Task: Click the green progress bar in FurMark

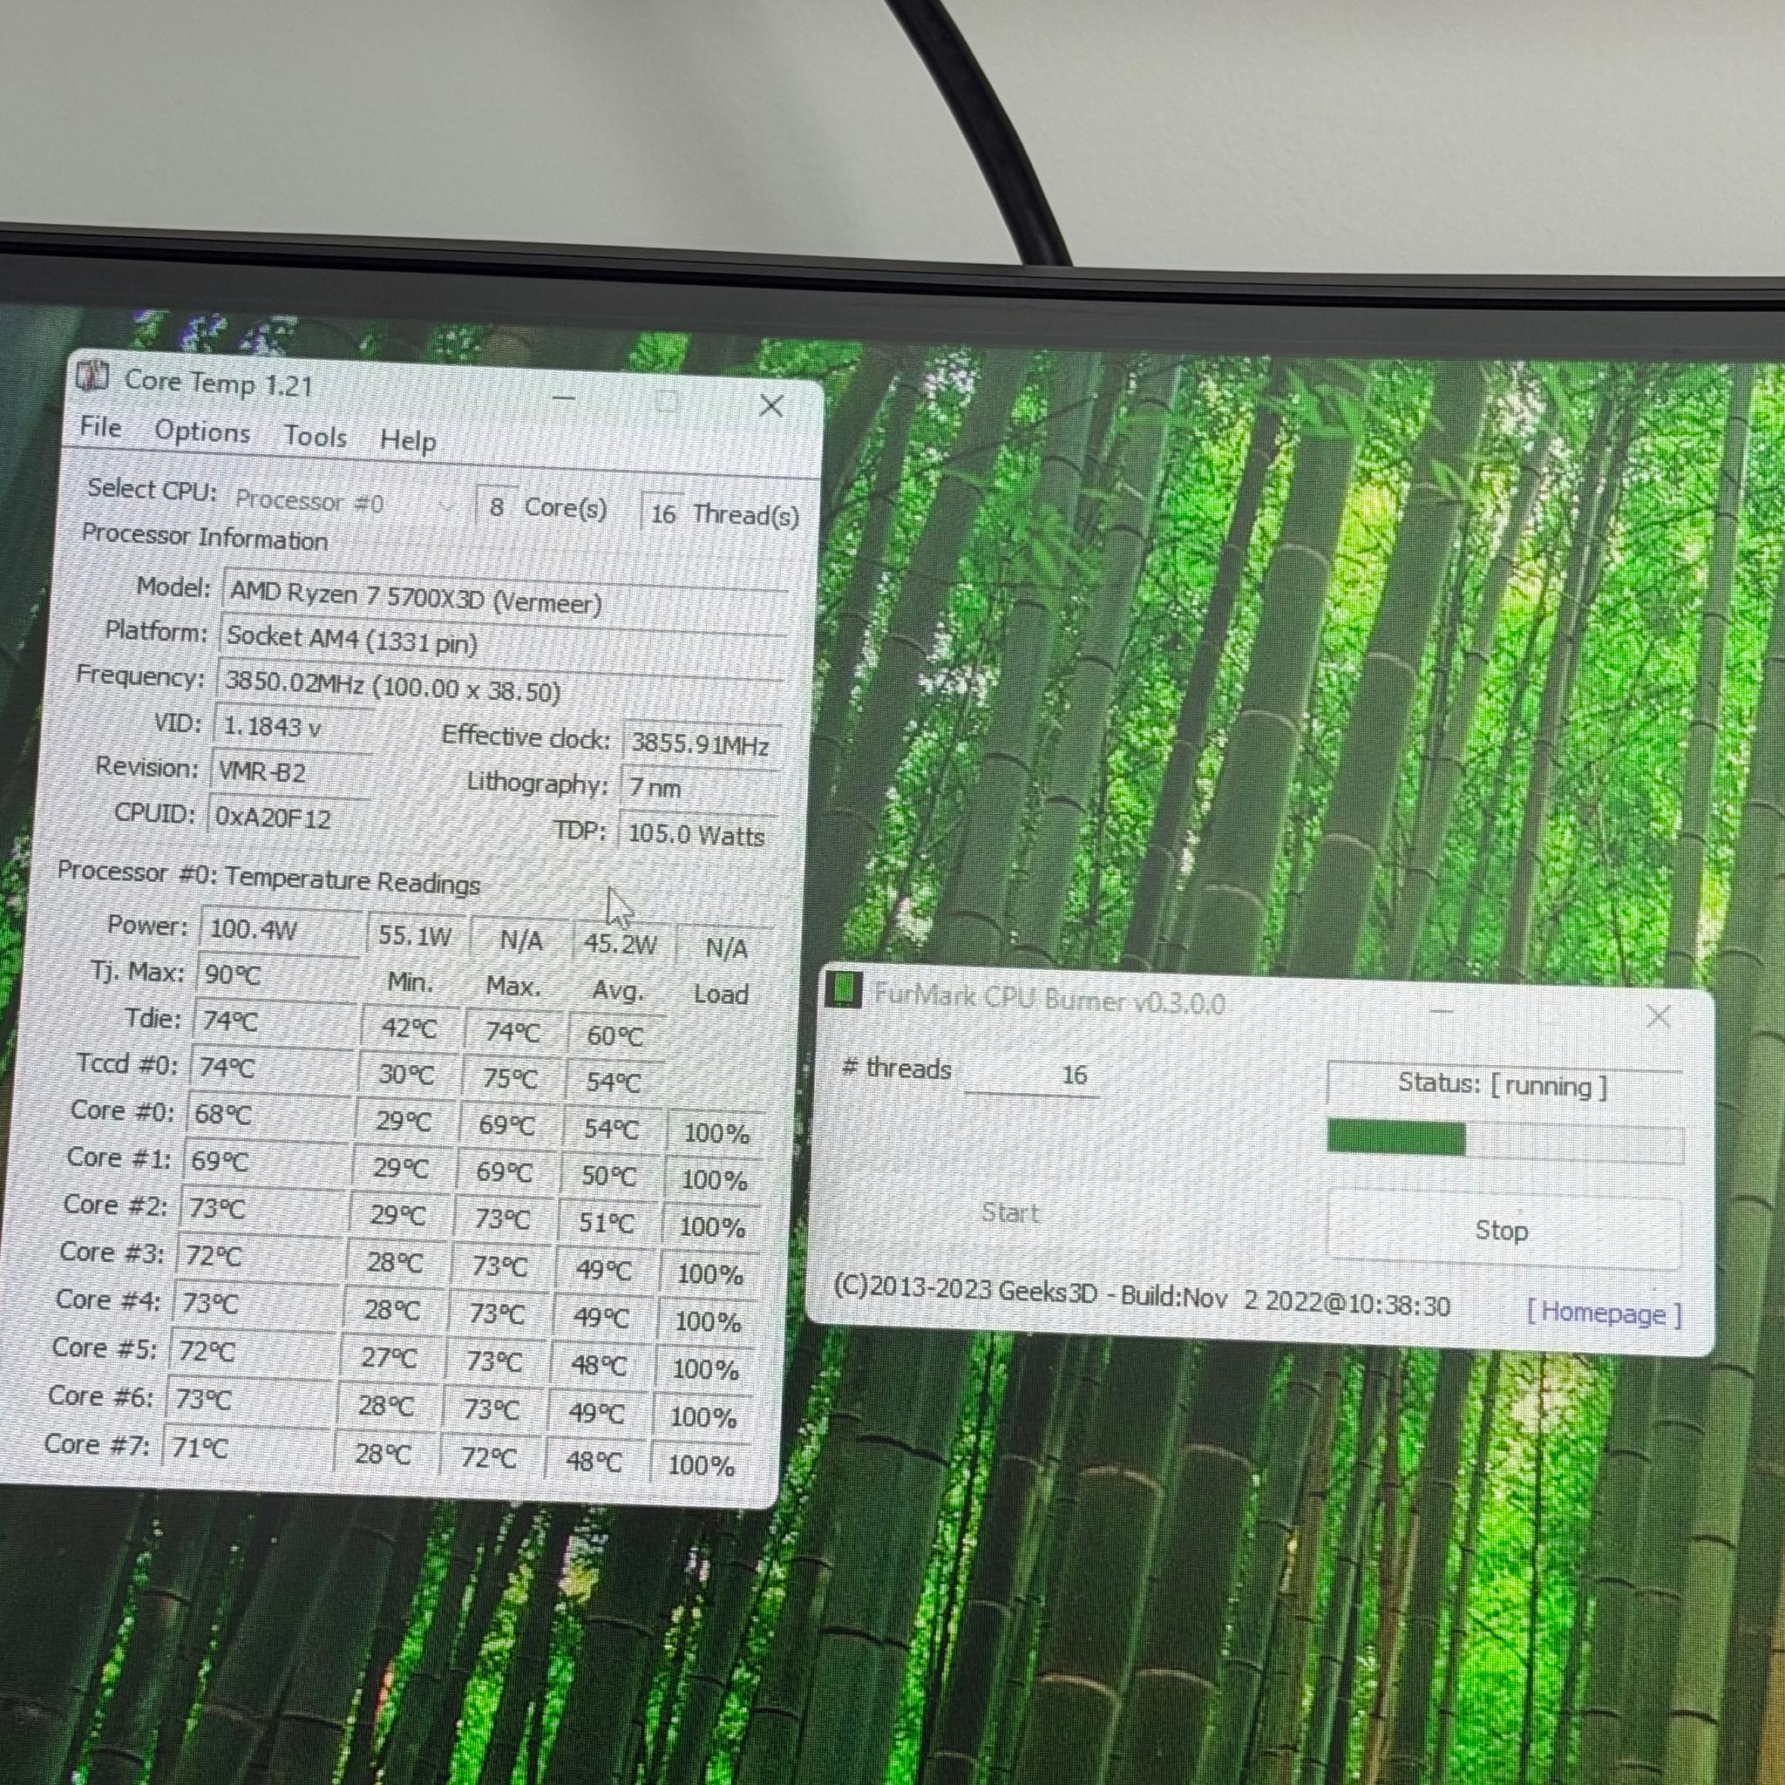Action: pos(1504,1139)
